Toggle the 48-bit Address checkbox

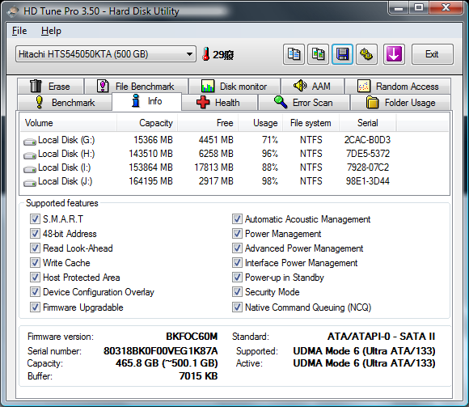pyautogui.click(x=35, y=233)
